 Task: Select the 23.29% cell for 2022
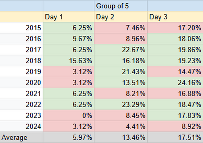[x=121, y=104]
